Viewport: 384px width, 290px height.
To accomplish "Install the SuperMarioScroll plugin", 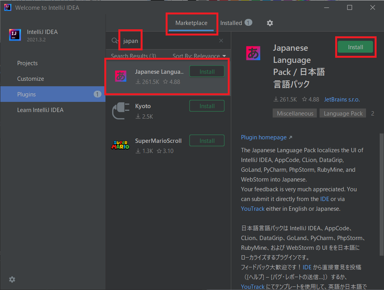I will (207, 141).
